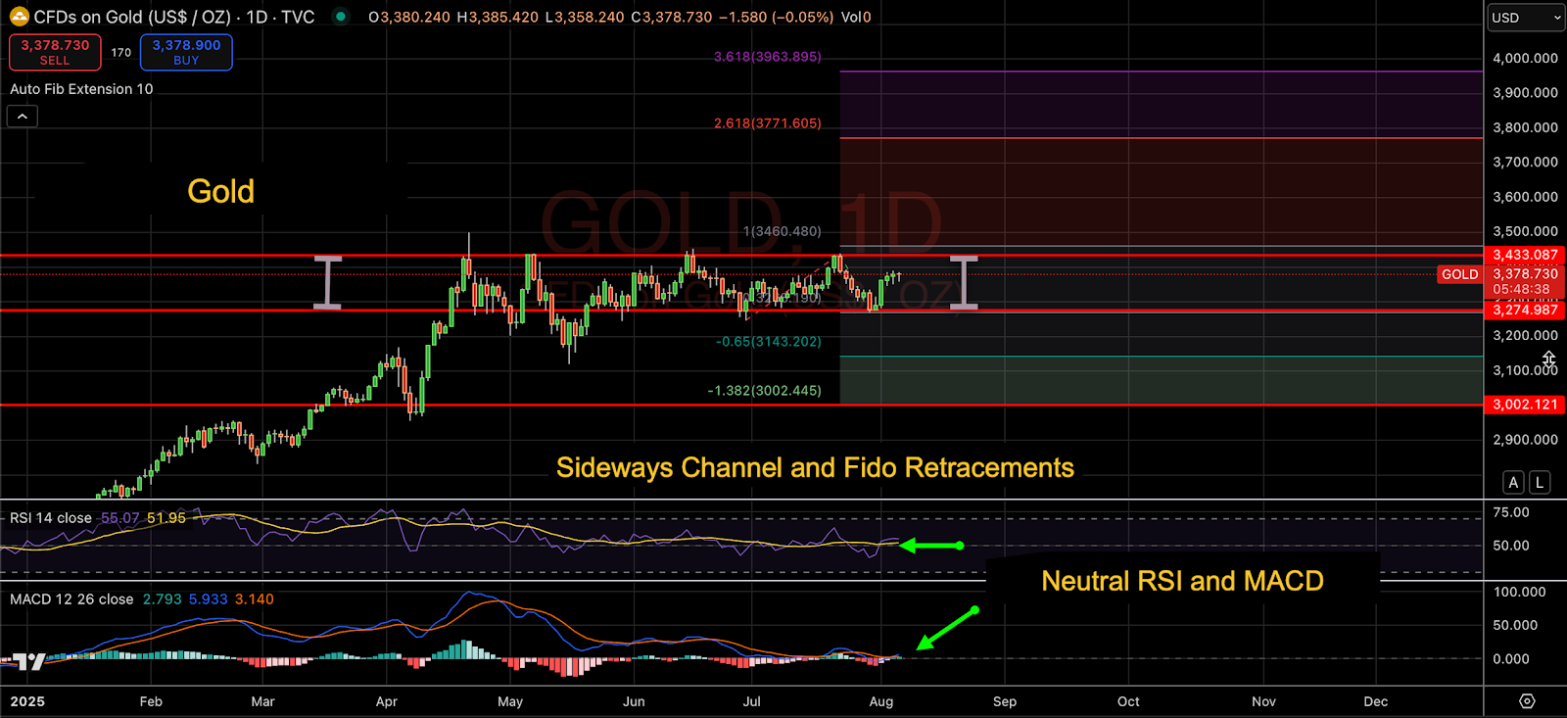Click the 1(3460.480) Fib level label

click(782, 231)
